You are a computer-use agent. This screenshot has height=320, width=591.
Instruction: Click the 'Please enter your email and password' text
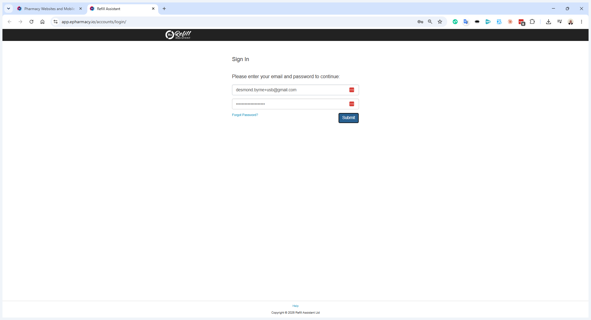point(286,76)
